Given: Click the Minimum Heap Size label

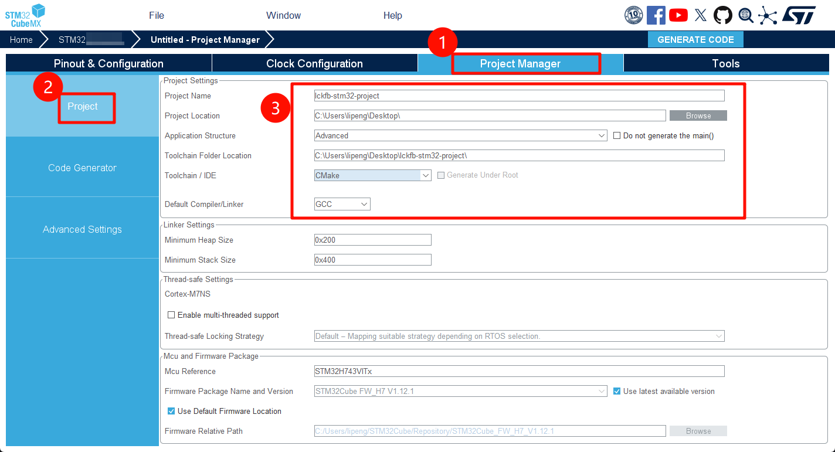Looking at the screenshot, I should point(199,240).
